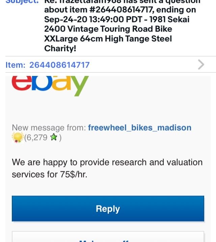Viewport: 216px width, 242px height.
Task: Tap the Item label
Action: 15,65
